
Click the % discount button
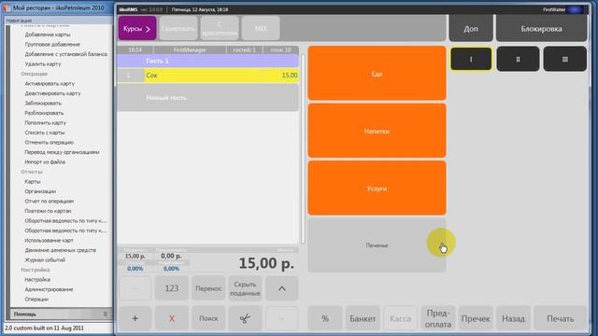pos(325,318)
